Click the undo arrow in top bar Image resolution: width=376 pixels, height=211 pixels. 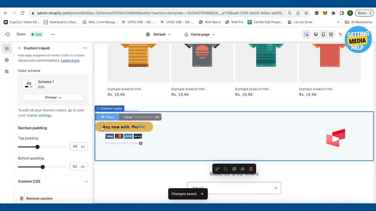[x=340, y=35]
